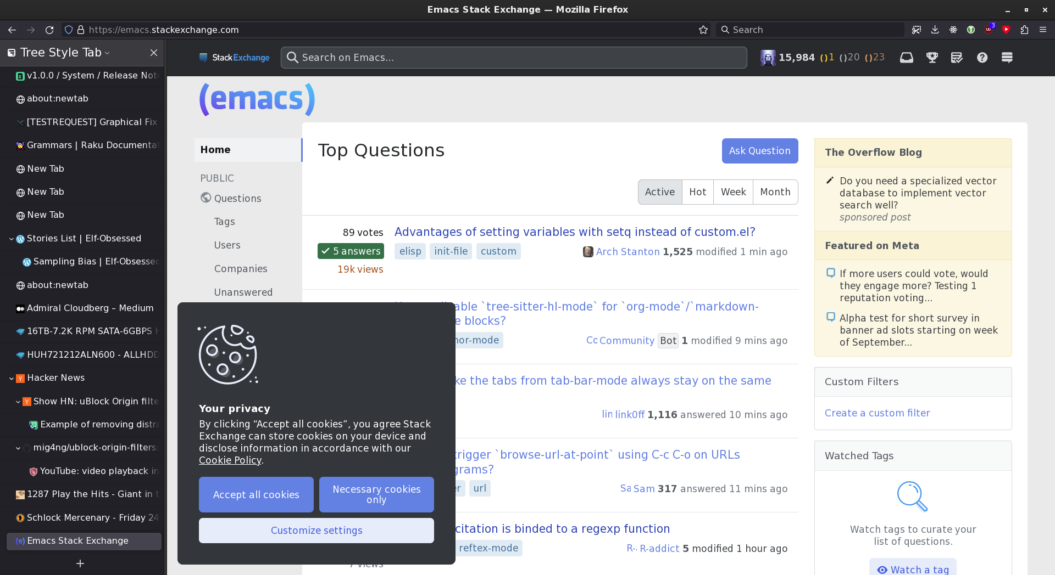Open the Firefox downloads panel
The width and height of the screenshot is (1055, 575).
tap(935, 30)
